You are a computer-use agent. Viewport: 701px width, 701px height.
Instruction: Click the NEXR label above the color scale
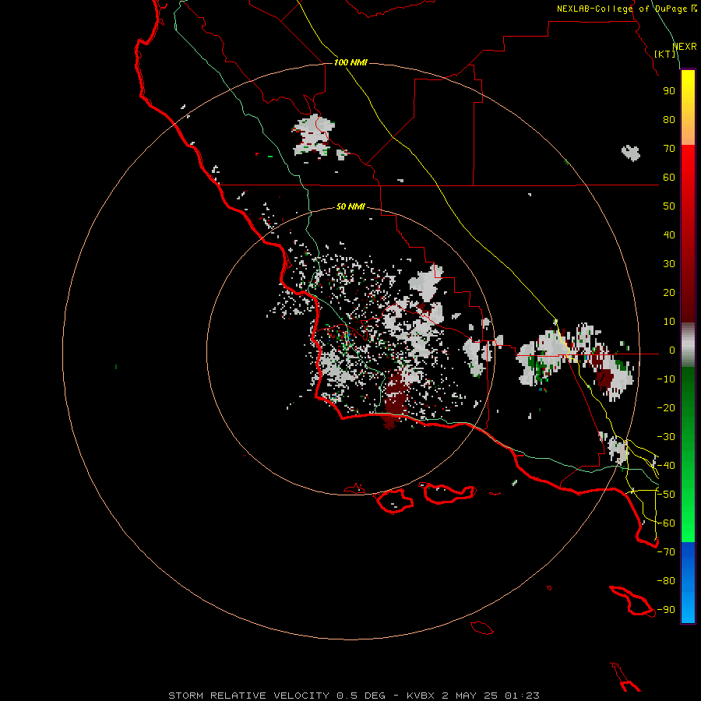[685, 47]
